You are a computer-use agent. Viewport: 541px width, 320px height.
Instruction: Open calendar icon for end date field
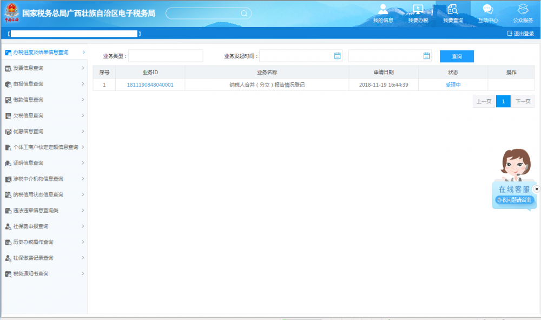[x=427, y=56]
